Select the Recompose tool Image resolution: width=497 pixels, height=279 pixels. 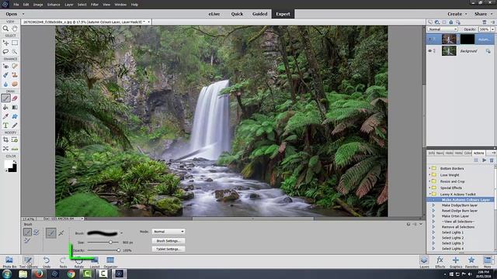tap(15, 139)
